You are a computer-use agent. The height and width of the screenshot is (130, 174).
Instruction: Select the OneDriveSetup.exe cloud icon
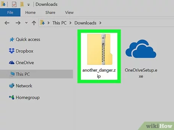click(141, 49)
